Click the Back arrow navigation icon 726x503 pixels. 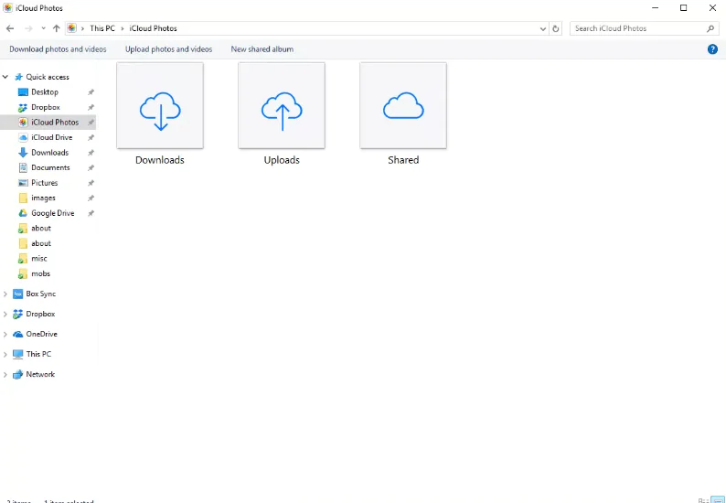tap(10, 28)
